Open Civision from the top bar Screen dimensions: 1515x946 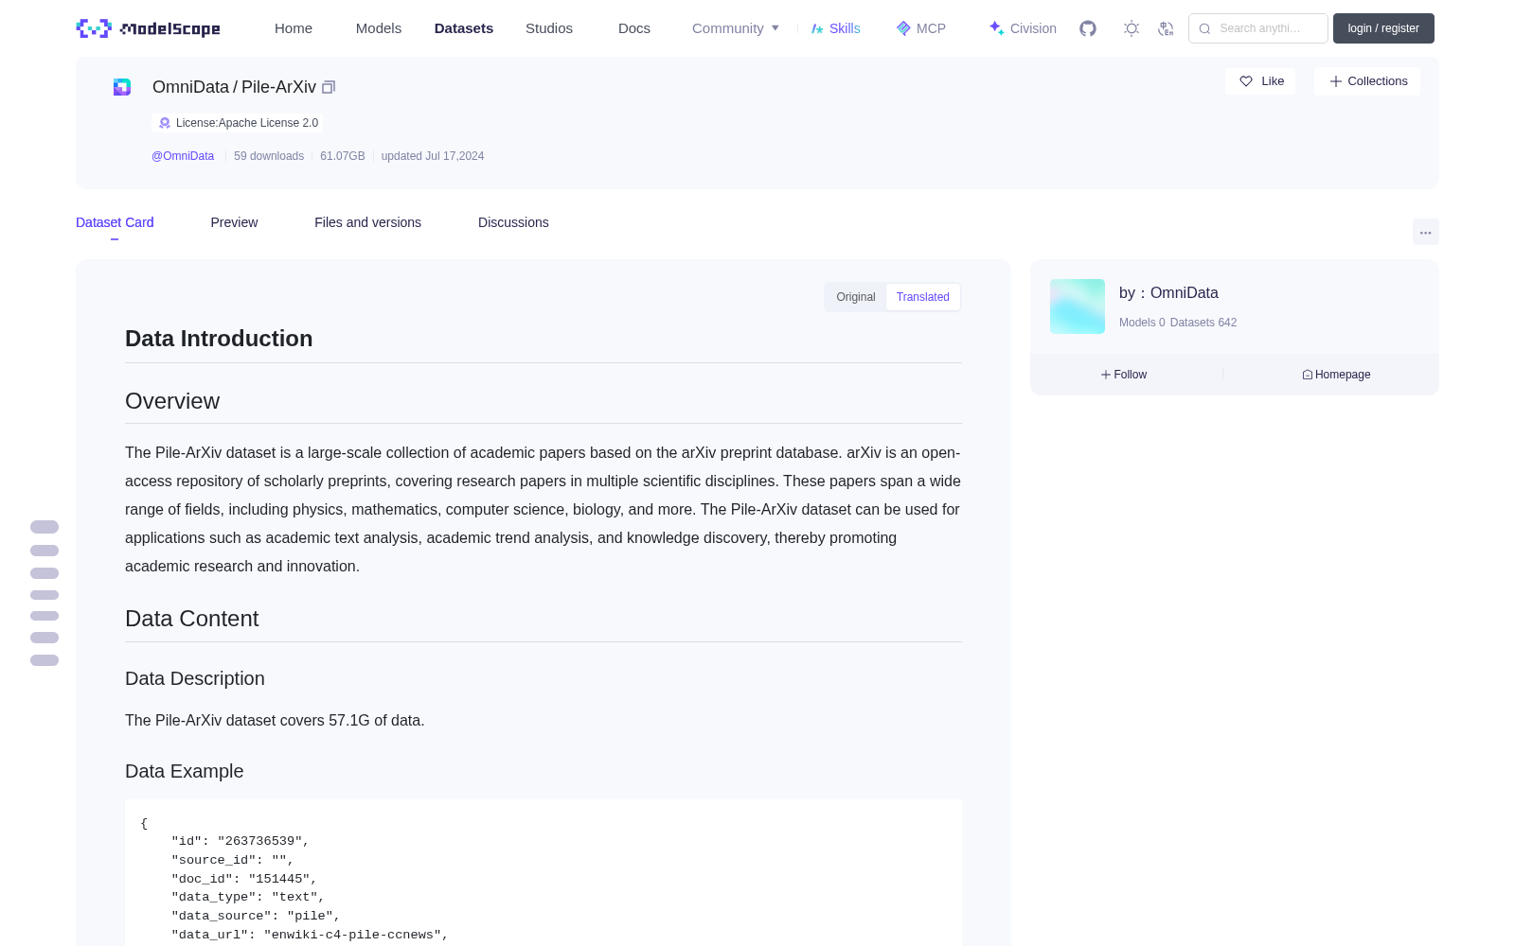(x=1023, y=28)
